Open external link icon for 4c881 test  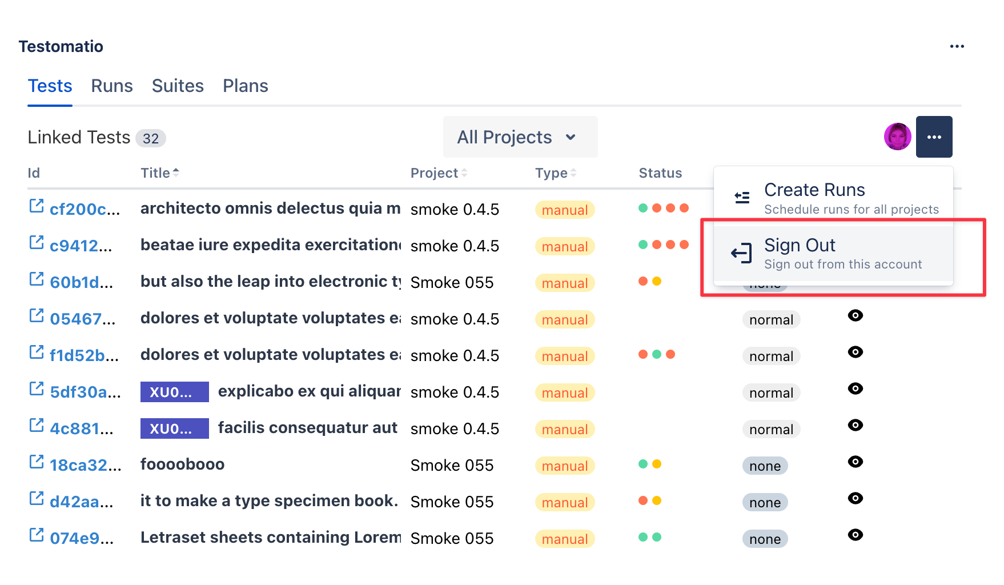[x=37, y=426]
